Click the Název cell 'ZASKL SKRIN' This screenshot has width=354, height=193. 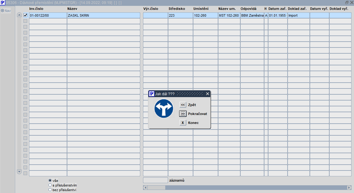click(x=103, y=15)
